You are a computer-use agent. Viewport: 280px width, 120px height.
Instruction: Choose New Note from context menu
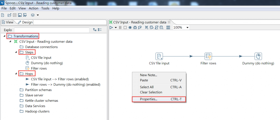click(159, 75)
